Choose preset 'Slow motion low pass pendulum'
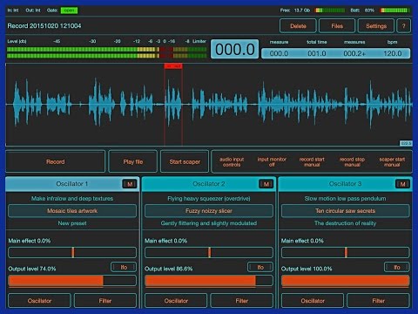Image resolution: width=418 pixels, height=314 pixels. point(345,199)
